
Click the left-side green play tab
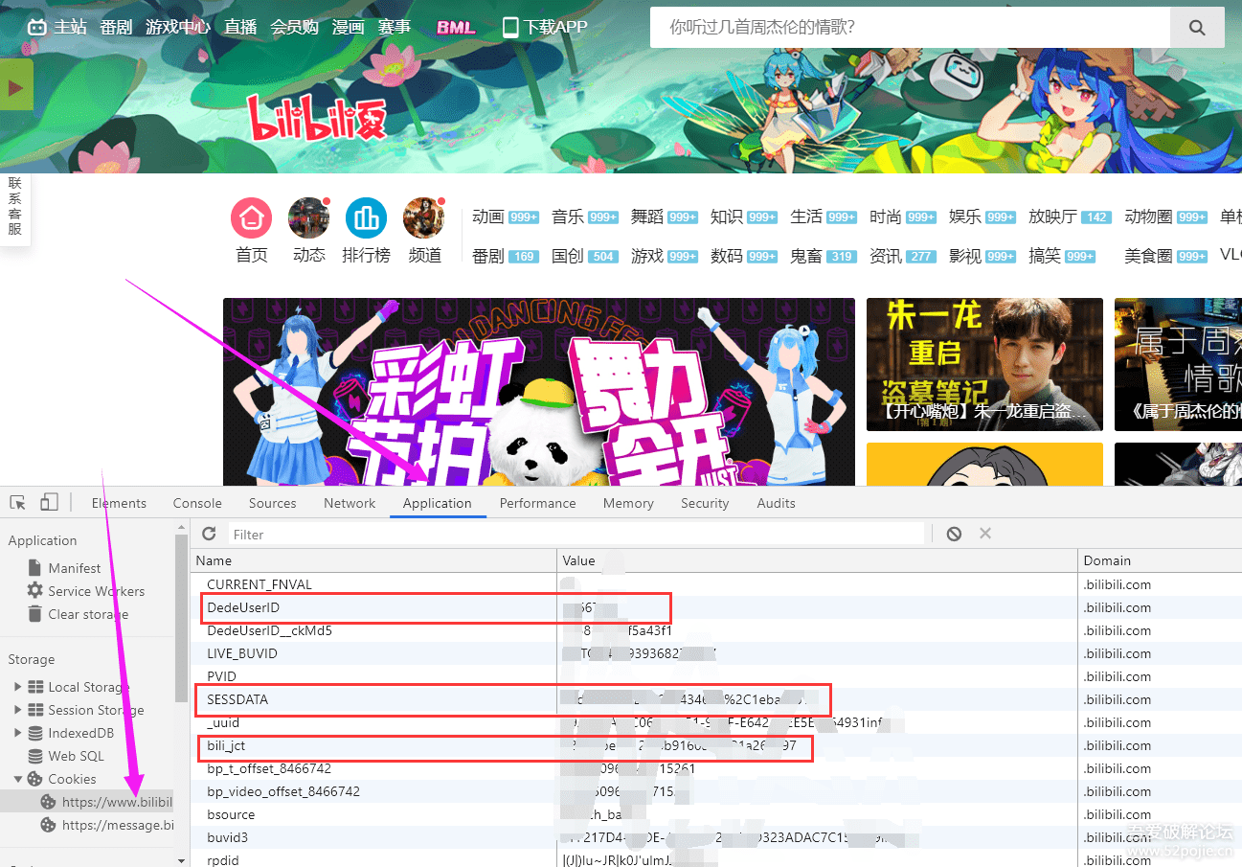(x=16, y=86)
